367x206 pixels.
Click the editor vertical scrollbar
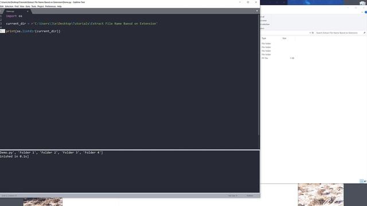pos(259,75)
